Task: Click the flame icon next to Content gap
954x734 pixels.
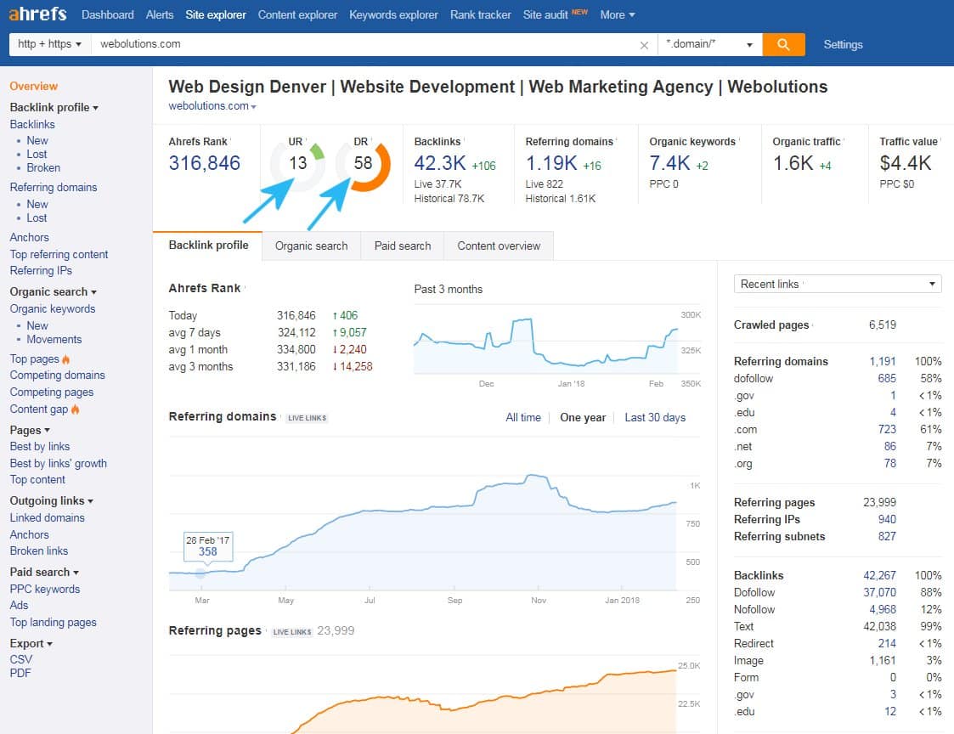Action: pyautogui.click(x=75, y=409)
